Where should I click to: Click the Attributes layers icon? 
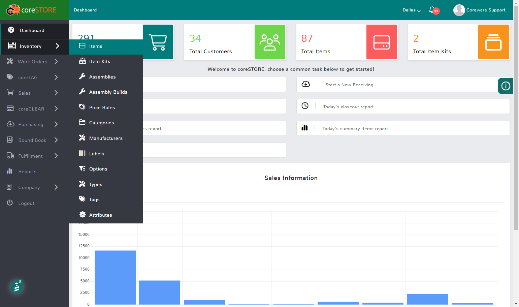(x=83, y=214)
